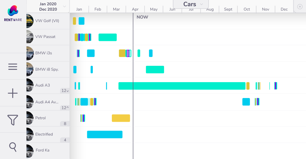306x159 pixels.
Task: Select the Nov month header
Action: [x=266, y=9]
